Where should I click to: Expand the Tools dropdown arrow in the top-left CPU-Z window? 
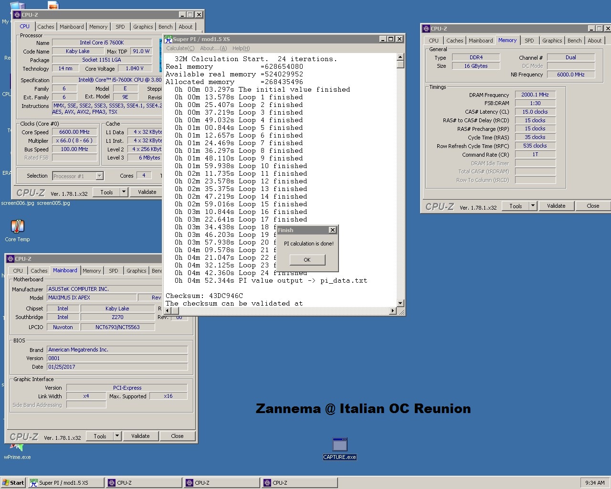coord(124,192)
